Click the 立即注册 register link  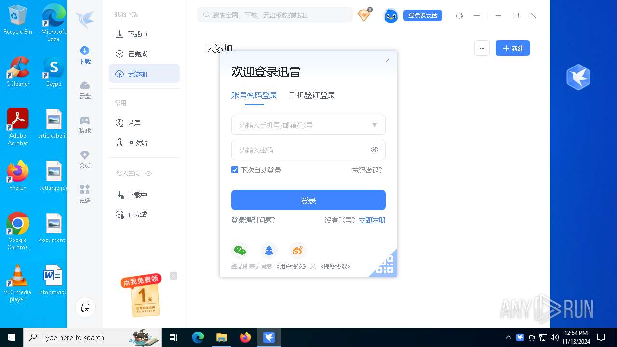372,220
